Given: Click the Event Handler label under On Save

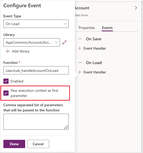Looking at the screenshot, I should coord(95,48).
